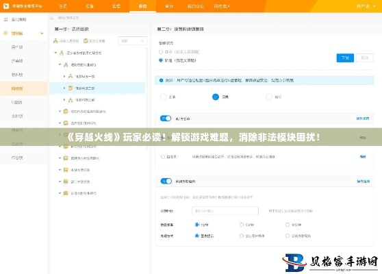Click the blue 下发 button

tap(345, 58)
